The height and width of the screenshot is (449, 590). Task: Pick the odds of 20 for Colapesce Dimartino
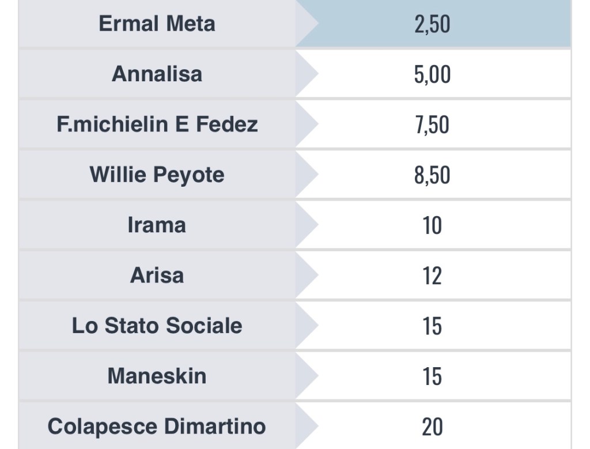coord(432,427)
